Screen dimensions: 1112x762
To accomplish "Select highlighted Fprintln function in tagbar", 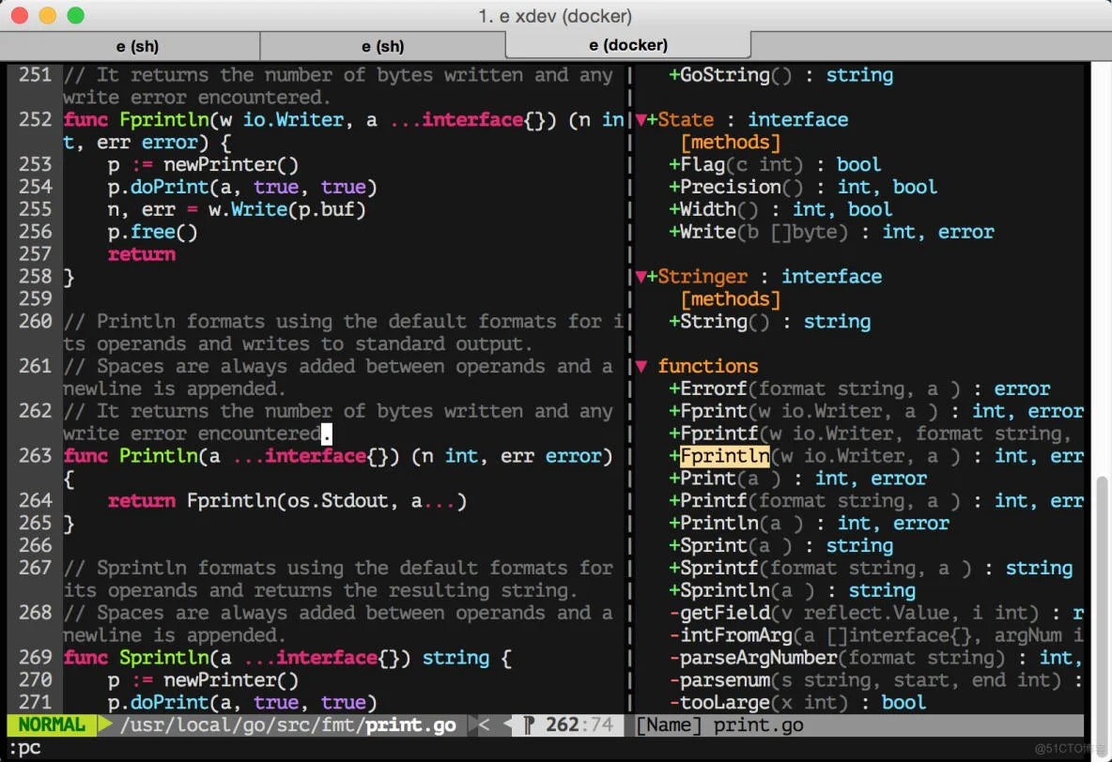I will point(725,456).
